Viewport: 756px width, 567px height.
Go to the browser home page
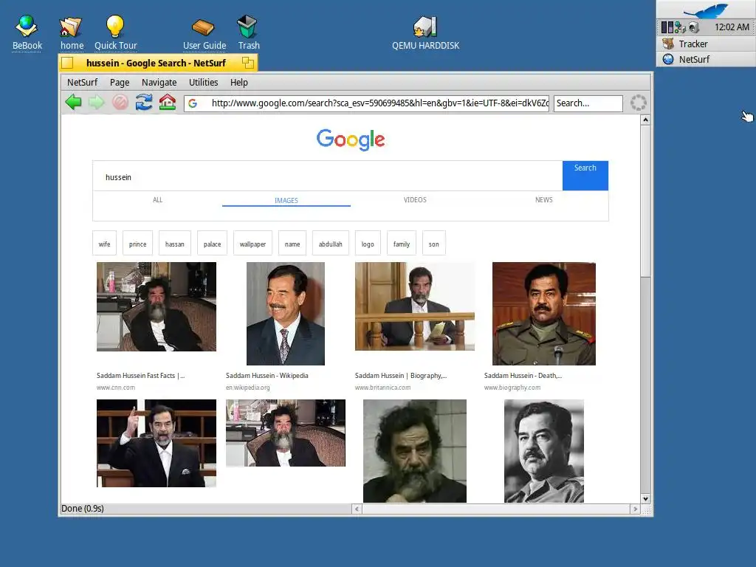(168, 102)
